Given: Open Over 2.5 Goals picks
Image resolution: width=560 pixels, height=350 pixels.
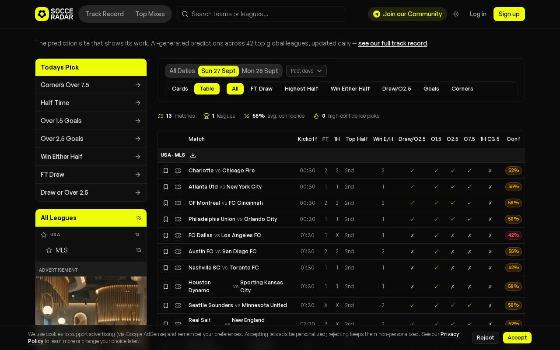Looking at the screenshot, I should pyautogui.click(x=91, y=139).
